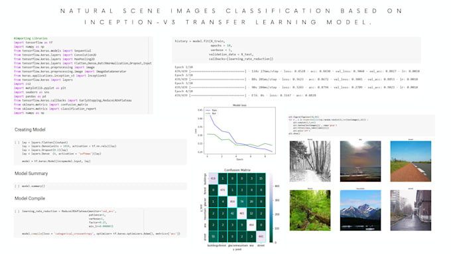Image resolution: width=451 pixels, height=254 pixels.
Task: Run the ReduceLROnPlateau cell bracket
Action: click(x=17, y=211)
